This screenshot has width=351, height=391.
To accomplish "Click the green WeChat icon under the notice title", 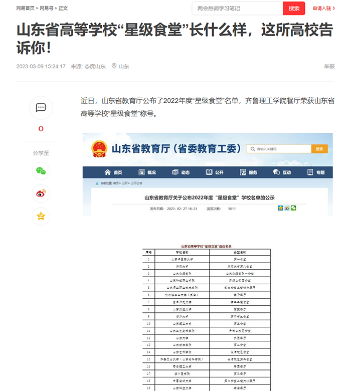I will tap(294, 208).
